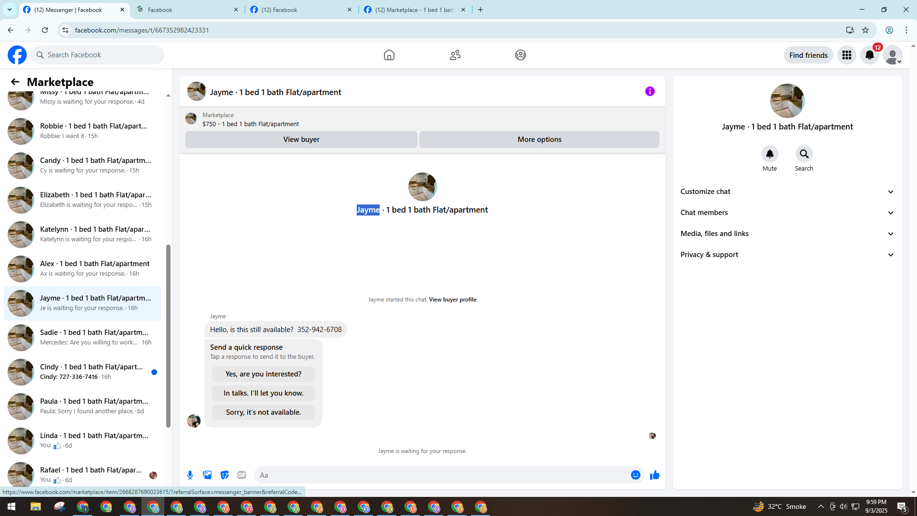
Task: Click the browser address bar URL
Action: point(141,30)
